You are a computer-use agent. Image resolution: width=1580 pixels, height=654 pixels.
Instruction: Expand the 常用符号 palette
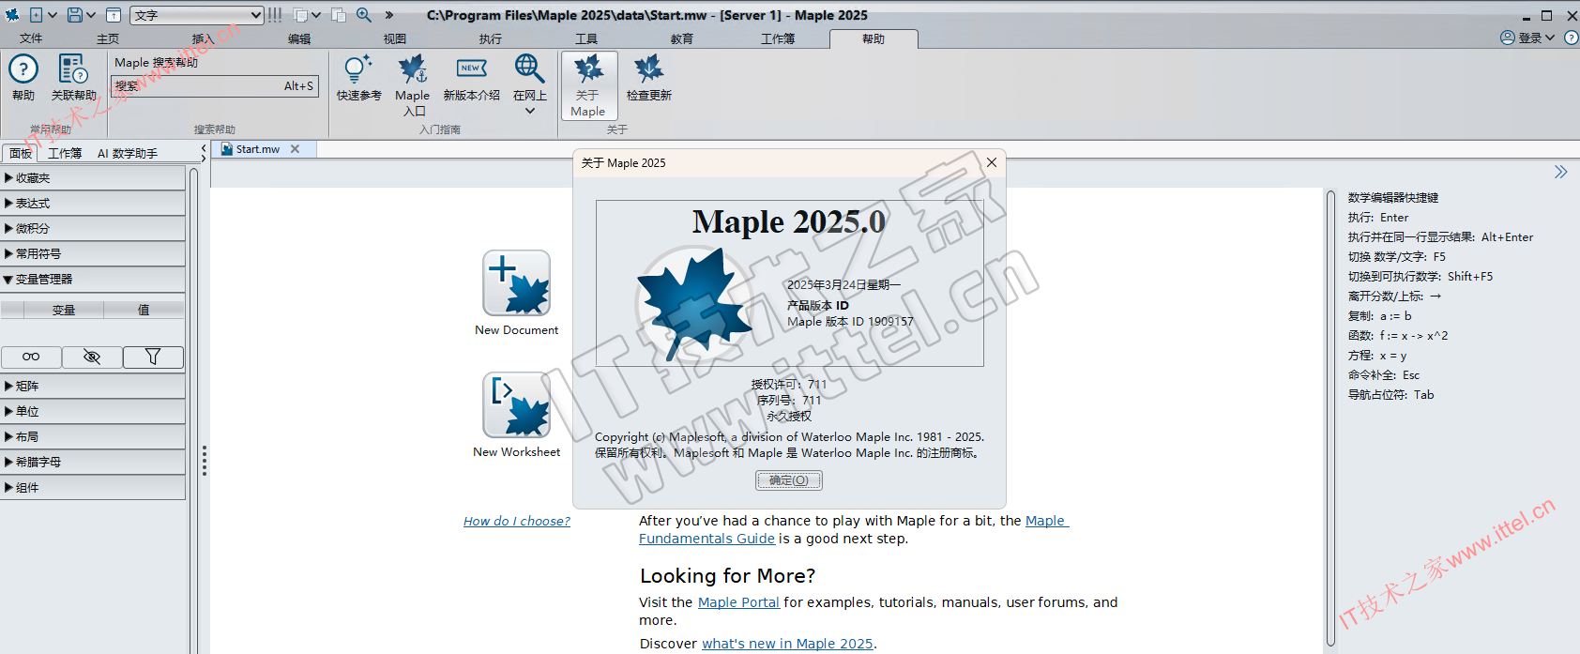tap(93, 254)
